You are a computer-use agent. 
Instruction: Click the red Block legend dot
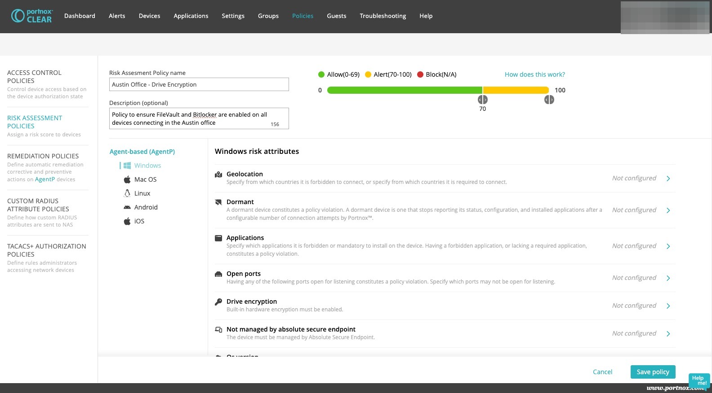[x=420, y=74]
